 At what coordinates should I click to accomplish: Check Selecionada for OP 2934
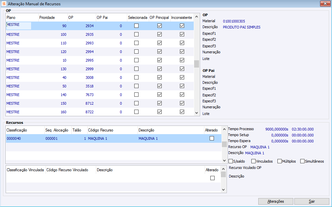[136, 26]
